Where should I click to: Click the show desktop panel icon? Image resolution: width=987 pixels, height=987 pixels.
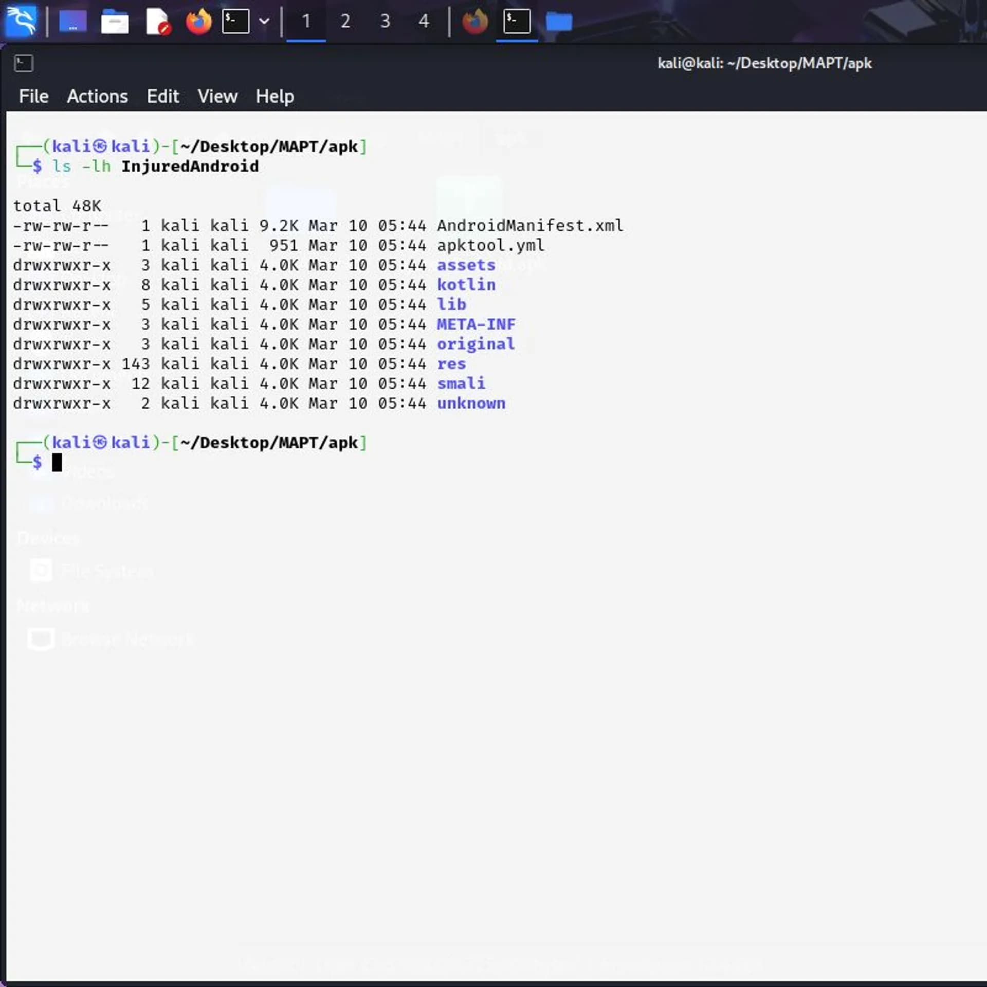(72, 22)
